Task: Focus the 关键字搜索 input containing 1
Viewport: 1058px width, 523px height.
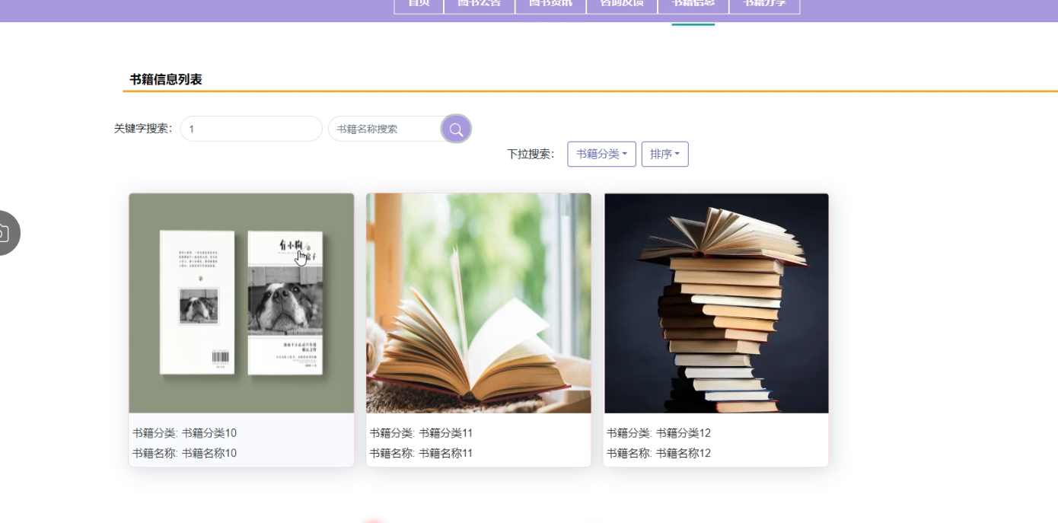Action: point(251,129)
